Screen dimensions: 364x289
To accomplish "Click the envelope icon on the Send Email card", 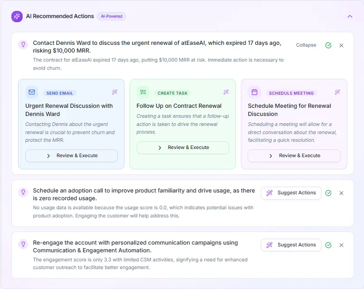I will point(32,92).
